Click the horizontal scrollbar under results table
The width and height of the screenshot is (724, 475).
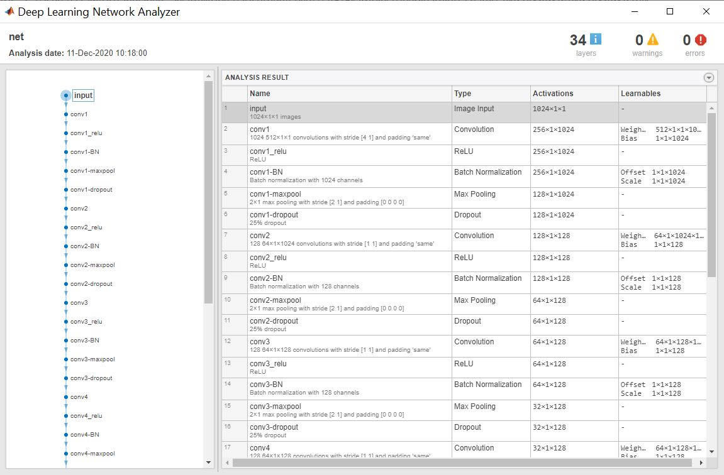pyautogui.click(x=465, y=463)
